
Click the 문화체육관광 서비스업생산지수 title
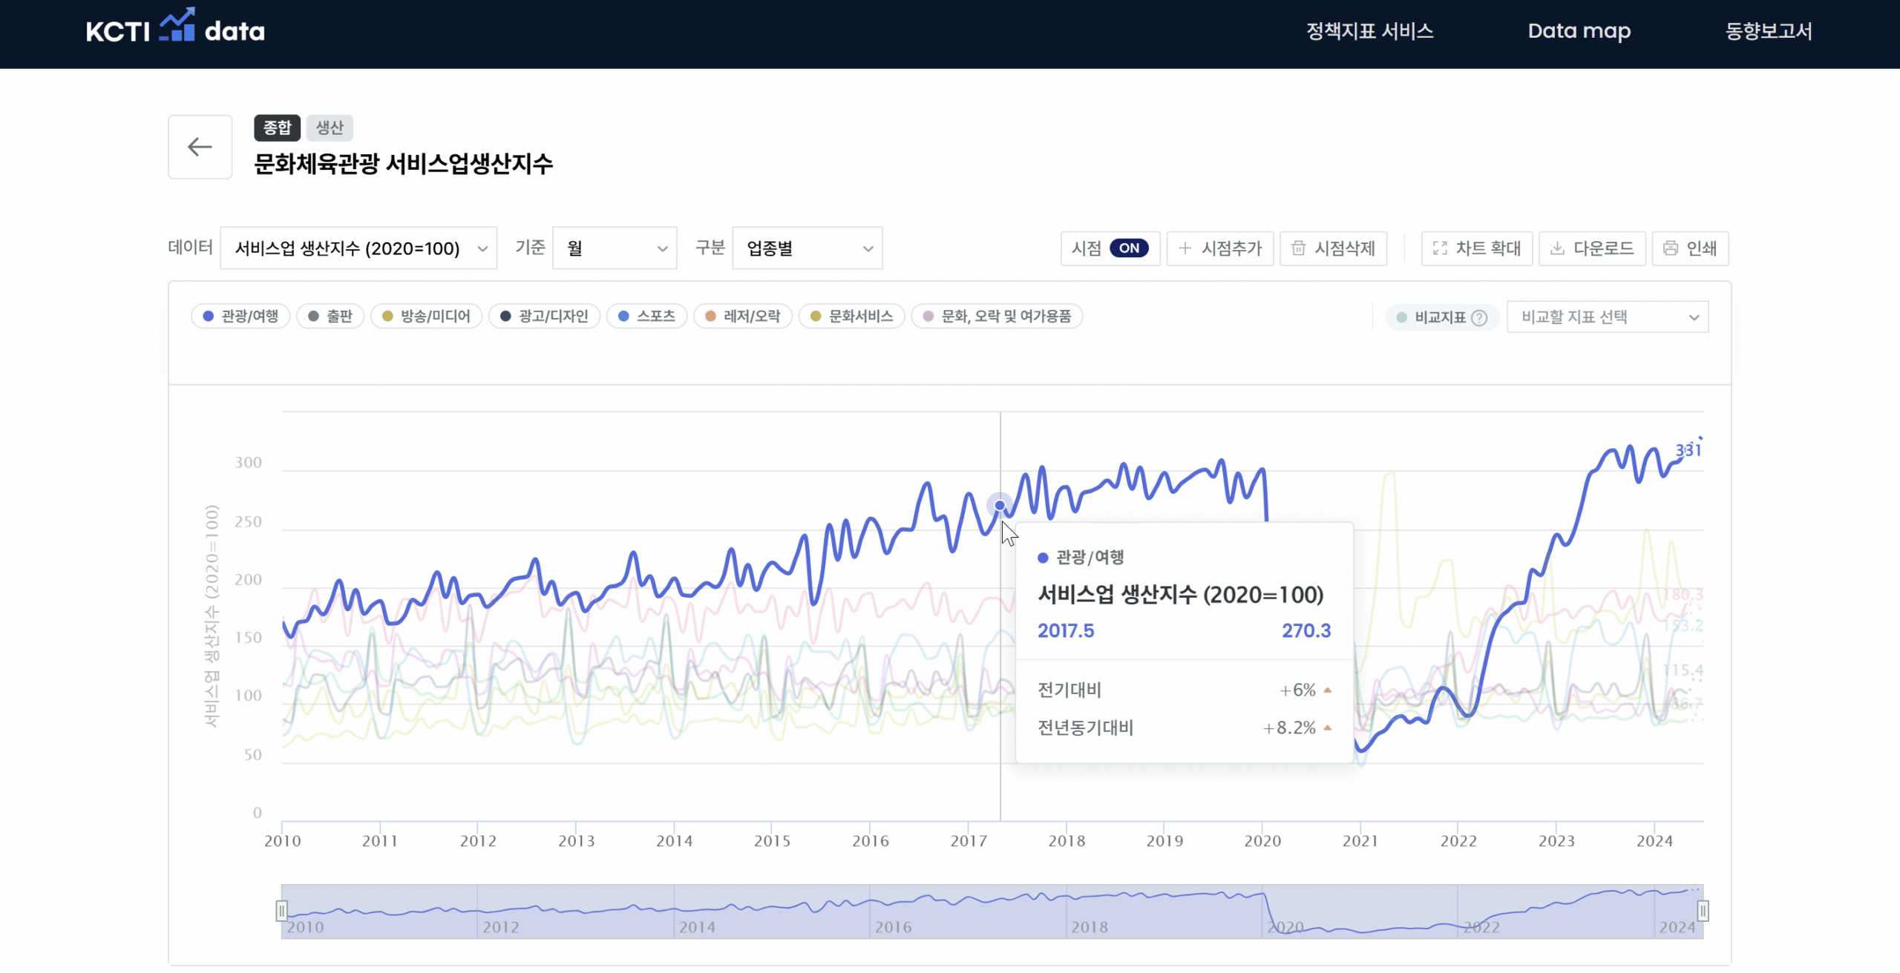pyautogui.click(x=403, y=164)
